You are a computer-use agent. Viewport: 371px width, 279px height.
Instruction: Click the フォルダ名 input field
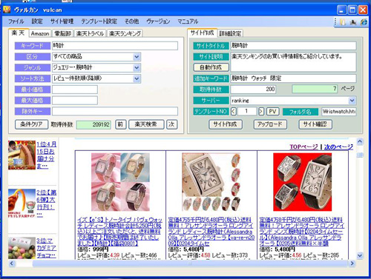tap(339, 112)
